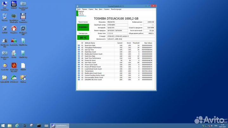The width and height of the screenshot is (228, 128).
Task: Click the 44603 ч power-on hours field
Action: 149,34
